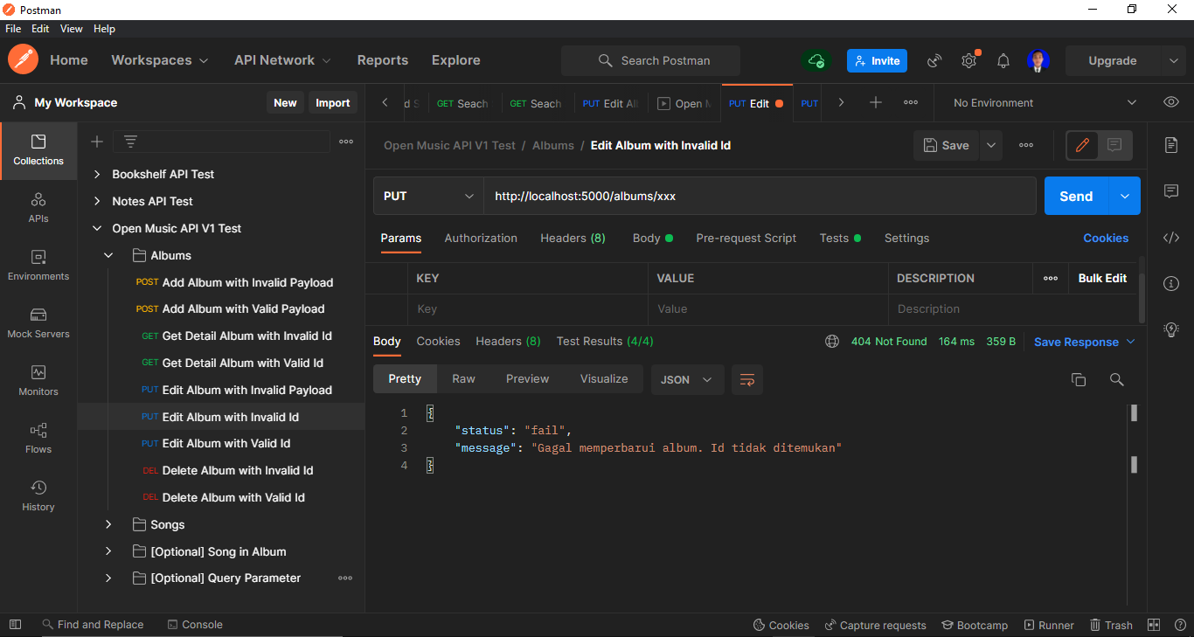Open the Upgrade dropdown arrow

tap(1172, 60)
